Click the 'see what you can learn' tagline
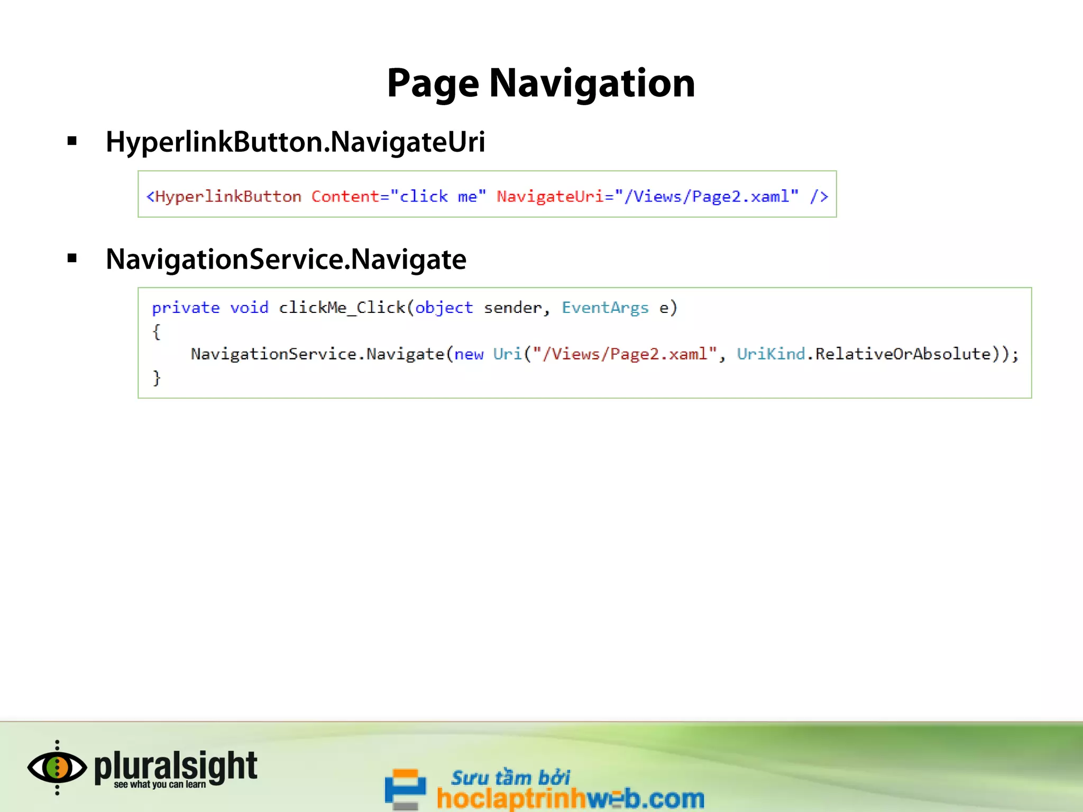The width and height of the screenshot is (1083, 812). click(160, 785)
